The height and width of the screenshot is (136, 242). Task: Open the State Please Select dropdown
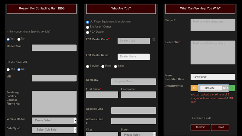tap(139, 134)
